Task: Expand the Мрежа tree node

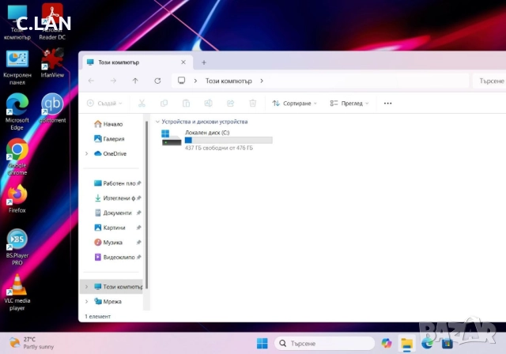Action: click(x=86, y=301)
